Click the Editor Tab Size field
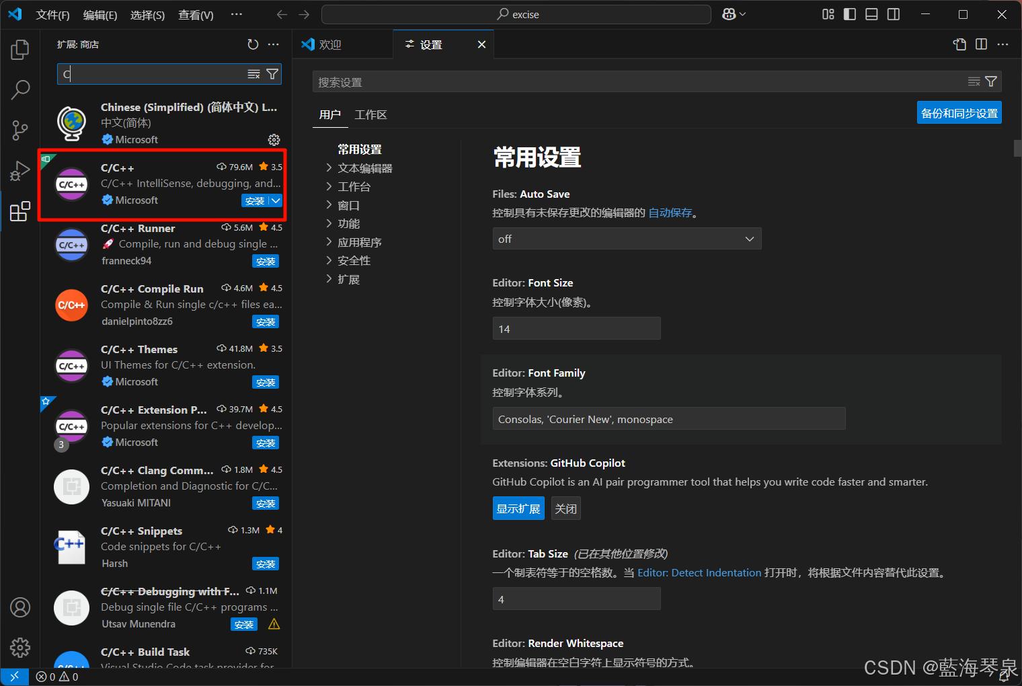The width and height of the screenshot is (1022, 686). [576, 599]
